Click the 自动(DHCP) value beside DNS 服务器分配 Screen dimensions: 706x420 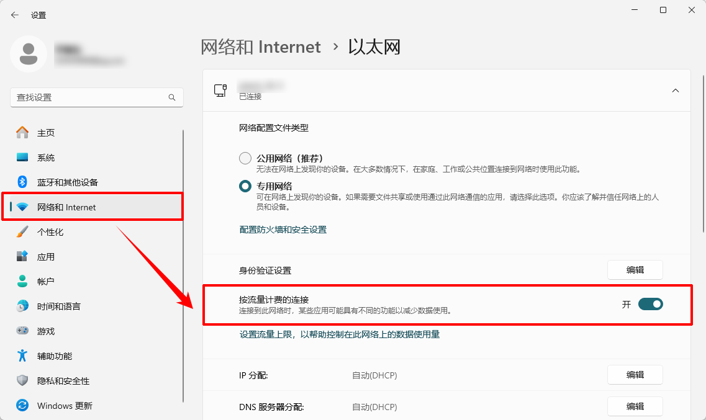click(x=374, y=407)
